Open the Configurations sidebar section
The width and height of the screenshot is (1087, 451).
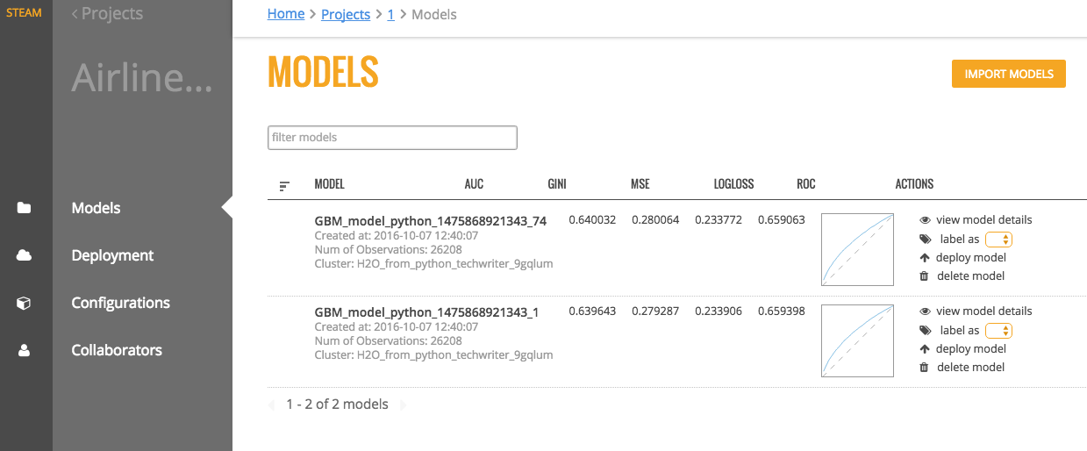120,303
